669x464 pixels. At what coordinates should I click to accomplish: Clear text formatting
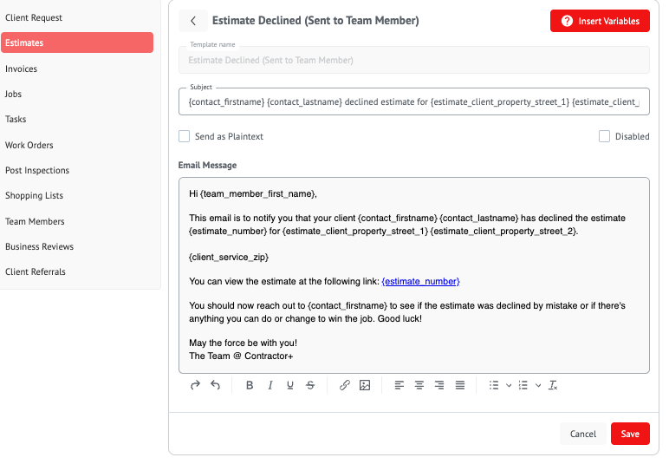(553, 385)
